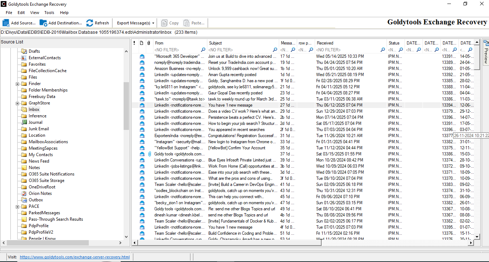Image resolution: width=489 pixels, height=262 pixels.
Task: Expand the PACE folder node
Action: pyautogui.click(x=17, y=207)
